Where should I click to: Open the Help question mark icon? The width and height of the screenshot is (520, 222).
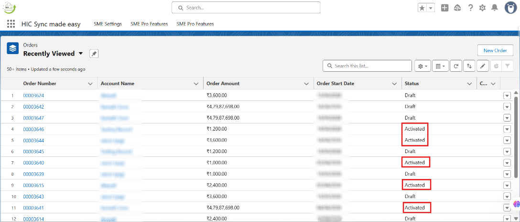tap(470, 8)
